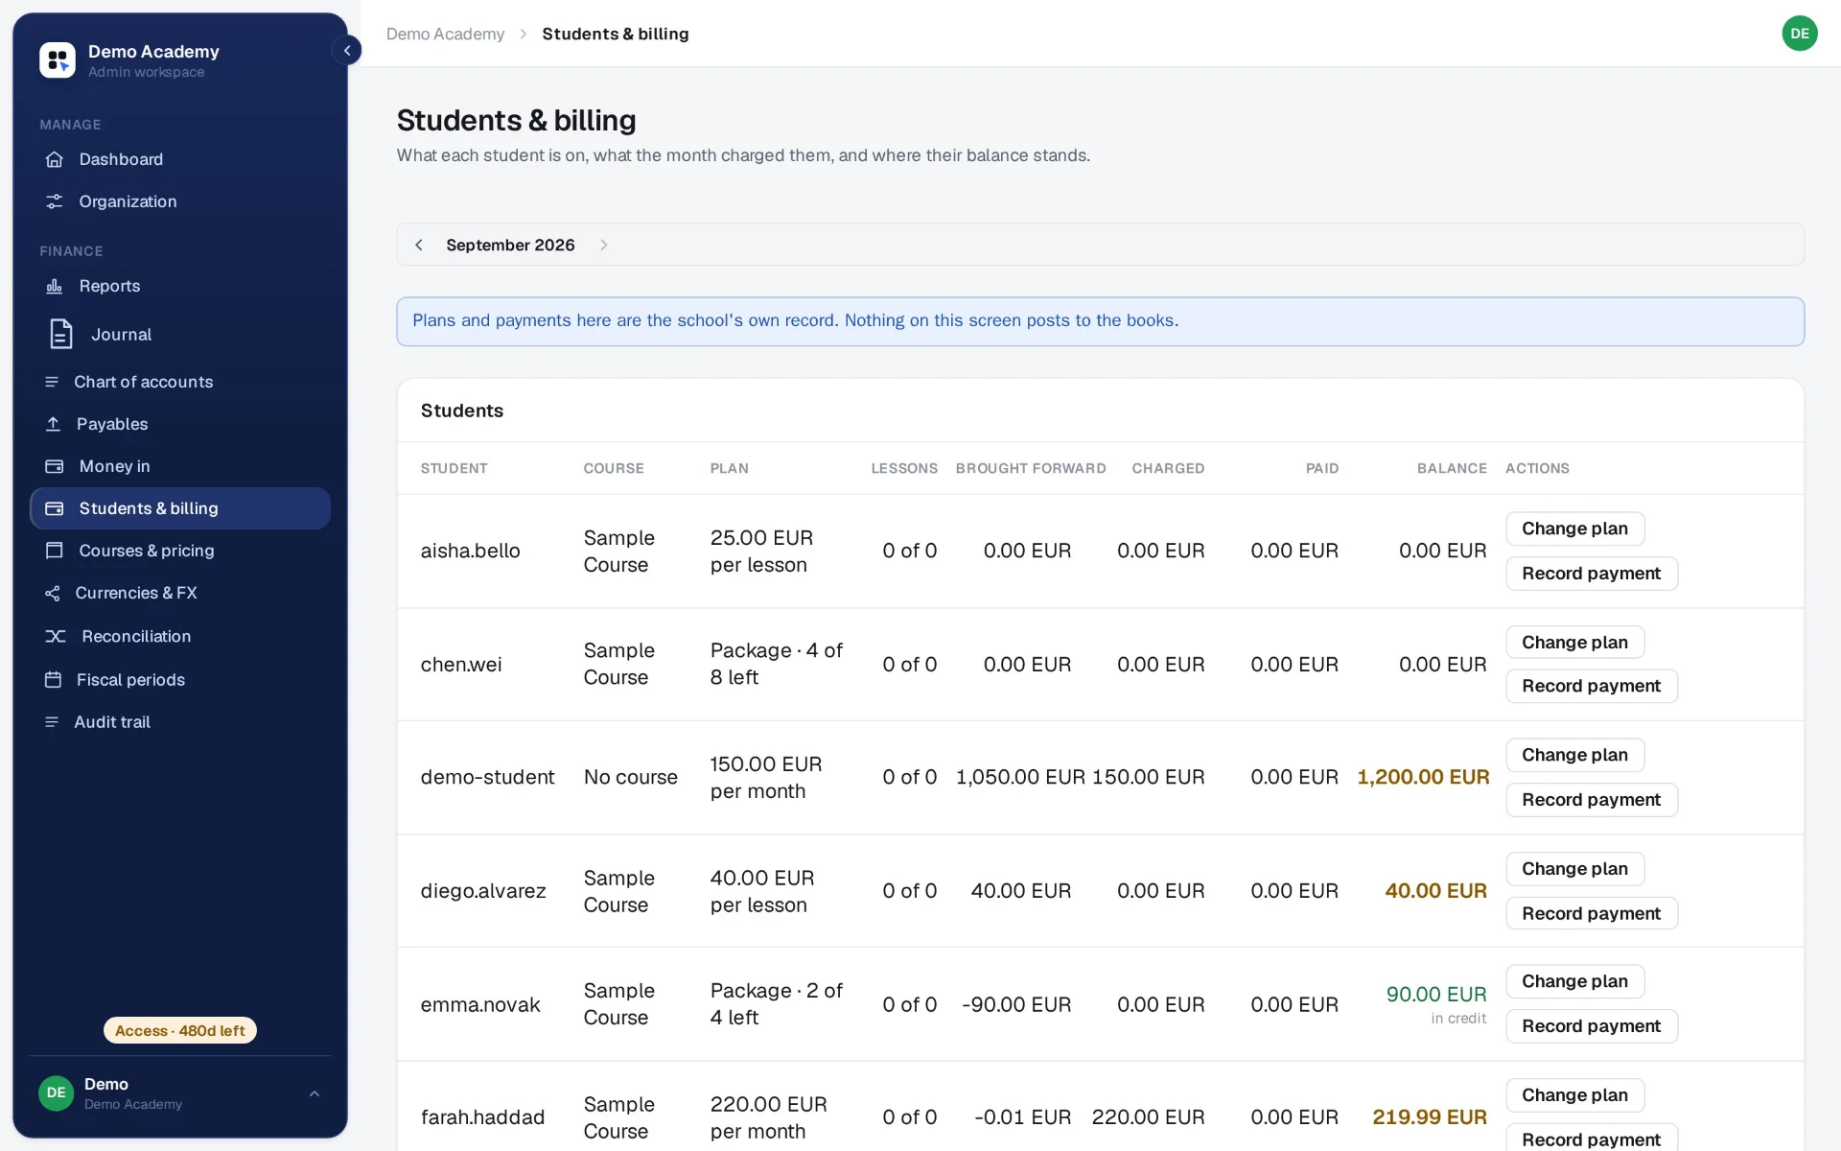This screenshot has width=1841, height=1151.
Task: Record payment for farah.haddad
Action: pyautogui.click(x=1591, y=1138)
